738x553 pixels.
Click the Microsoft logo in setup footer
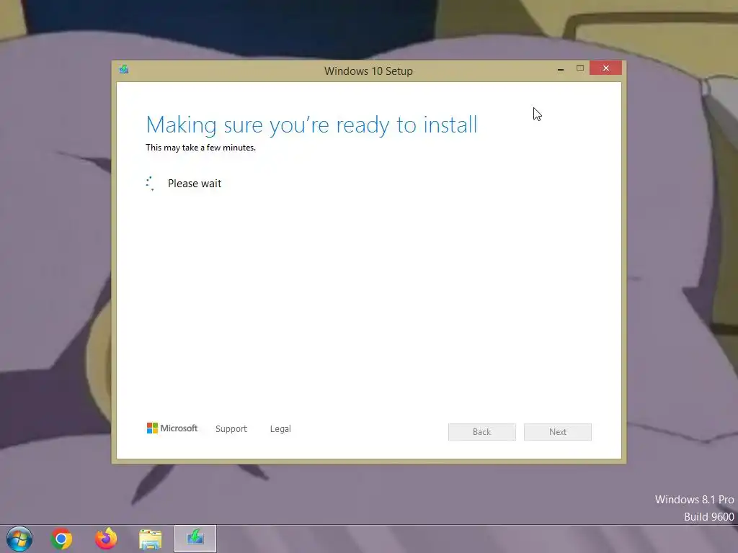coord(172,428)
